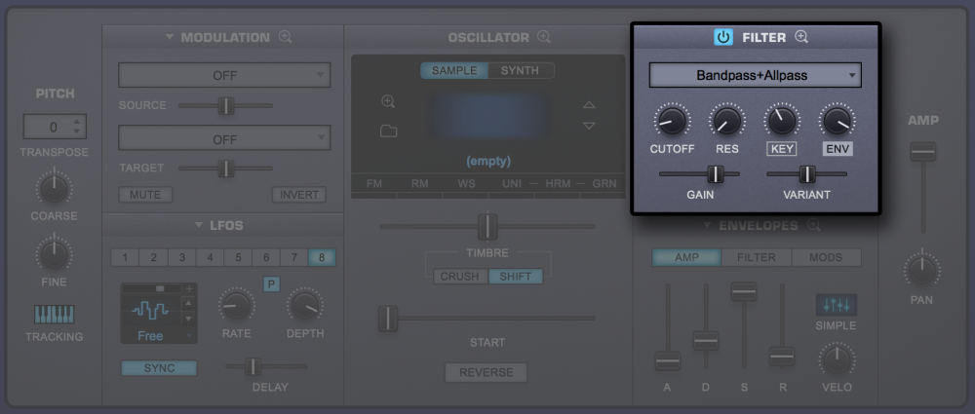
Task: Toggle the modulation MUTE button
Action: point(145,195)
